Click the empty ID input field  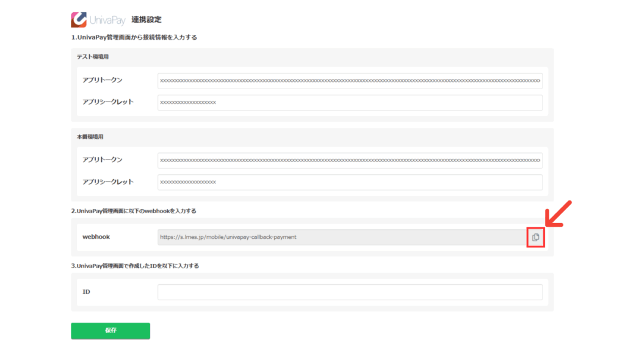pos(349,292)
